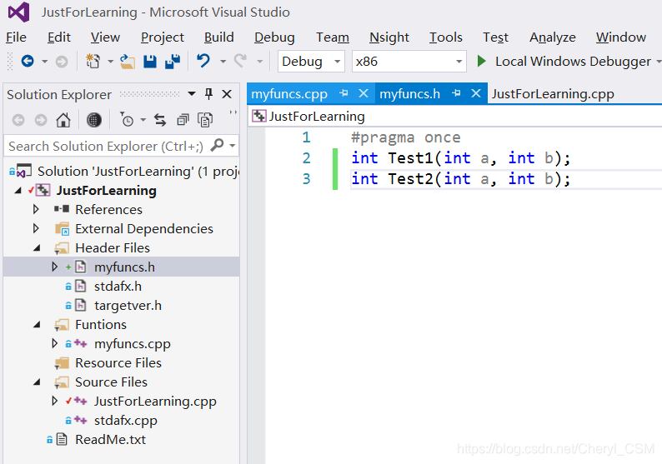Screen dimensions: 662x464
Task: Click the globe-shaped icon in Solution Explorer toolbar
Action: pyautogui.click(x=93, y=120)
